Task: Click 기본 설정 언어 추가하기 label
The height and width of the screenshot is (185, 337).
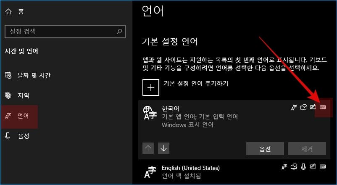Action: 196,84
